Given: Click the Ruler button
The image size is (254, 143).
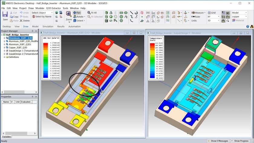Looking at the screenshot, I should tap(196, 17).
